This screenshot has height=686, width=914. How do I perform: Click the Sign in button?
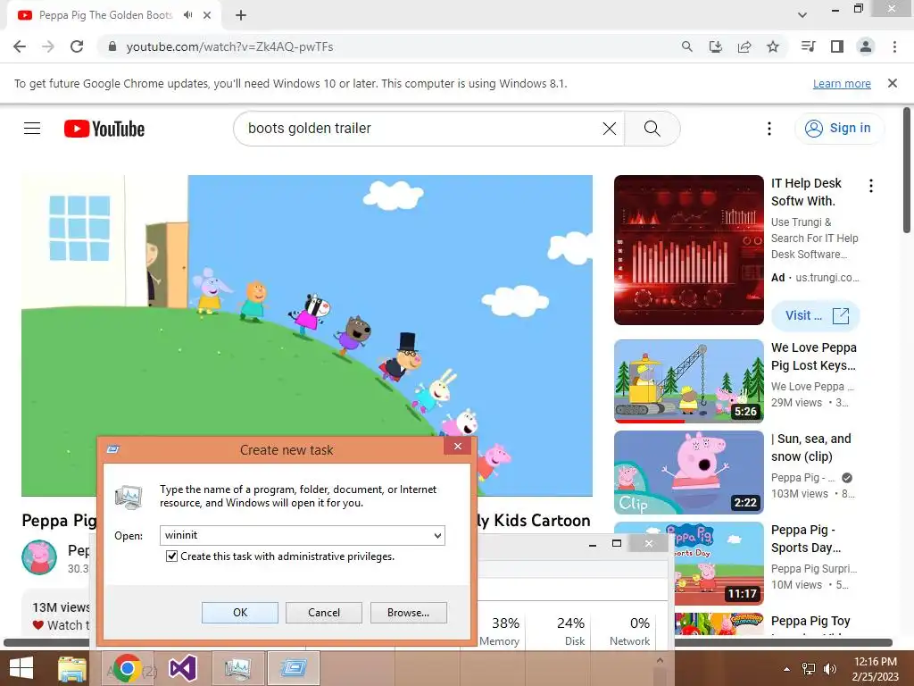[838, 129]
